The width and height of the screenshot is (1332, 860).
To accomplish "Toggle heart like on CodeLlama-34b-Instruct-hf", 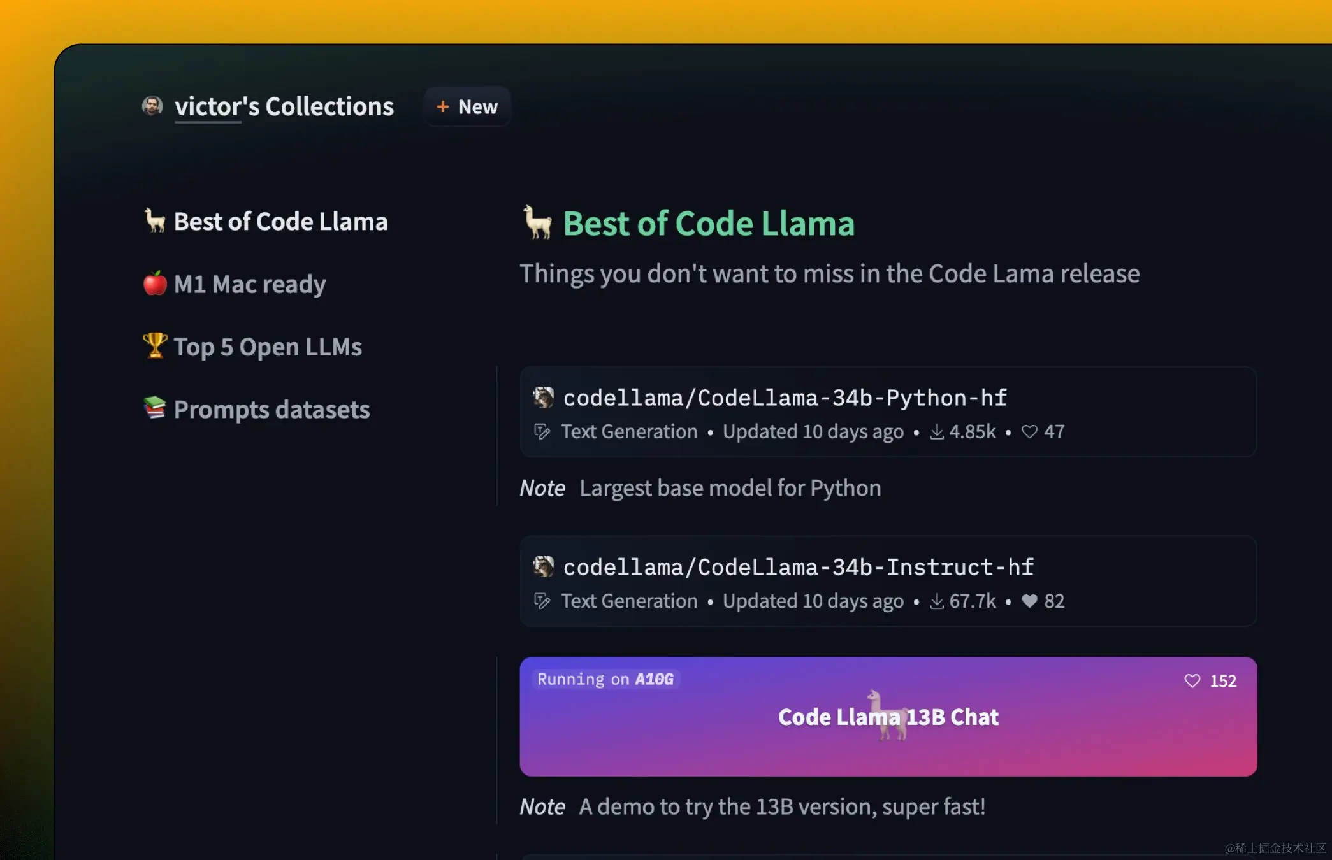I will coord(1029,601).
